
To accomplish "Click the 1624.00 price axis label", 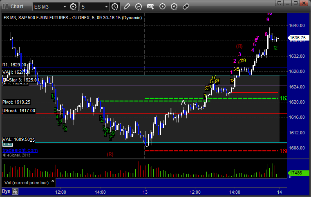I will pos(297,87).
